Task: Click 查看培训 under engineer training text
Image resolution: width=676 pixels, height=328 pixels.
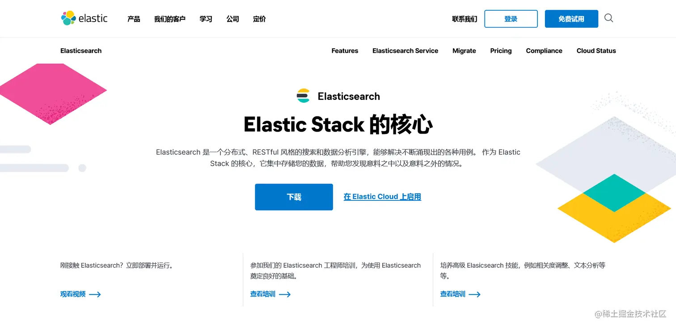Action: tap(263, 295)
